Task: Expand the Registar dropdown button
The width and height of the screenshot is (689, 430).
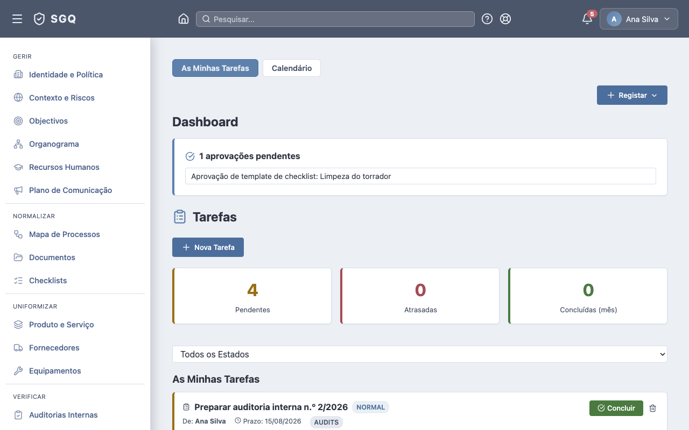Action: click(632, 95)
